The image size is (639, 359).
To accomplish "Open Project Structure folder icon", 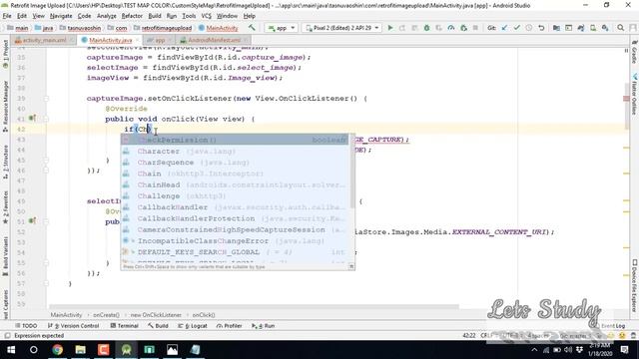I will [x=556, y=28].
